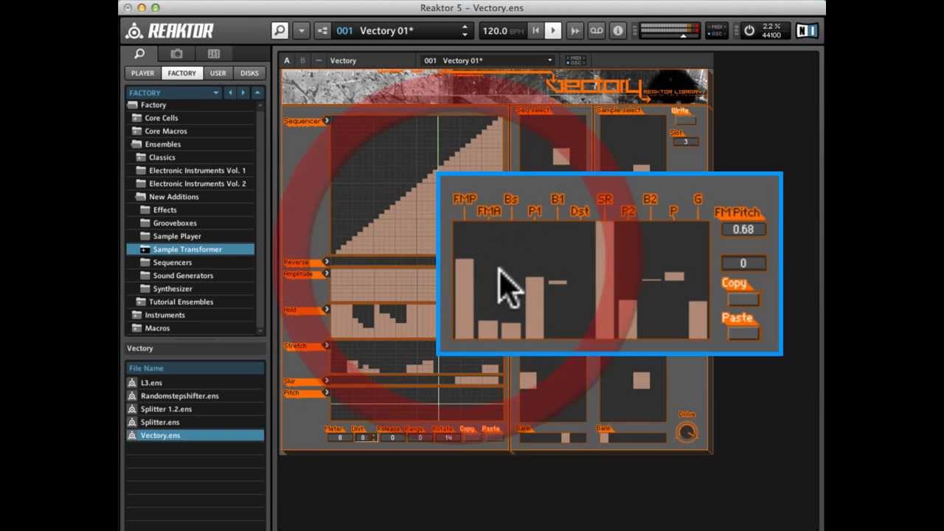This screenshot has width=944, height=531.
Task: Switch to the panelsets tab
Action: (214, 54)
